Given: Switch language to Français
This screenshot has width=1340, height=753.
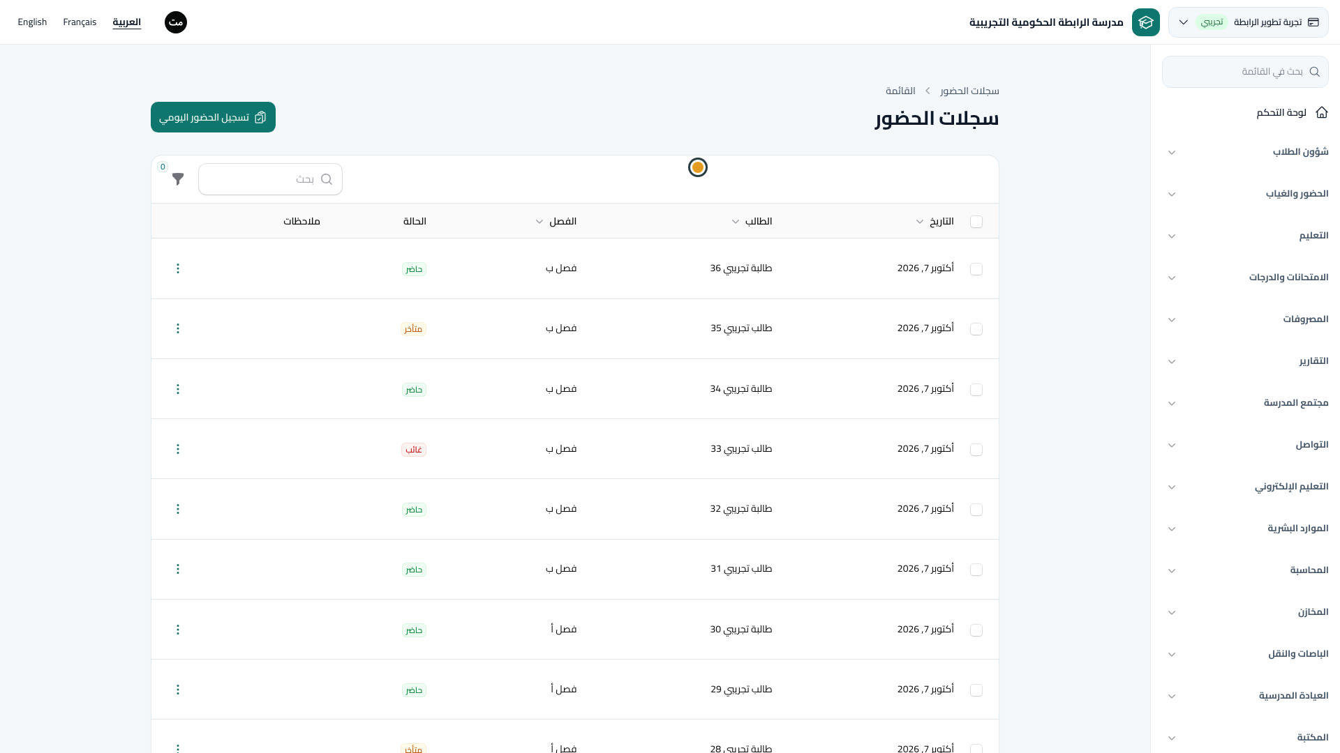Looking at the screenshot, I should point(80,22).
